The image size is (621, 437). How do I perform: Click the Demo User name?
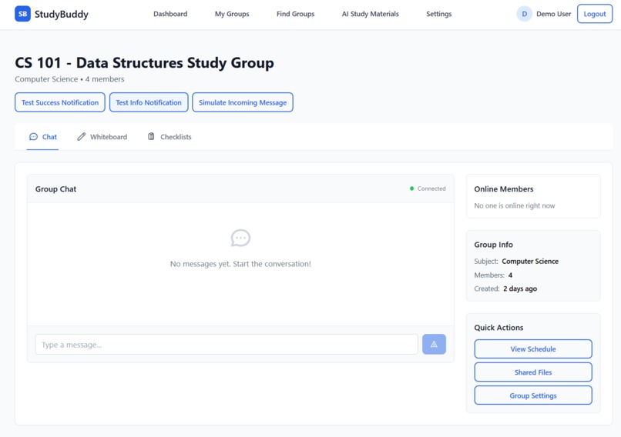coord(553,14)
